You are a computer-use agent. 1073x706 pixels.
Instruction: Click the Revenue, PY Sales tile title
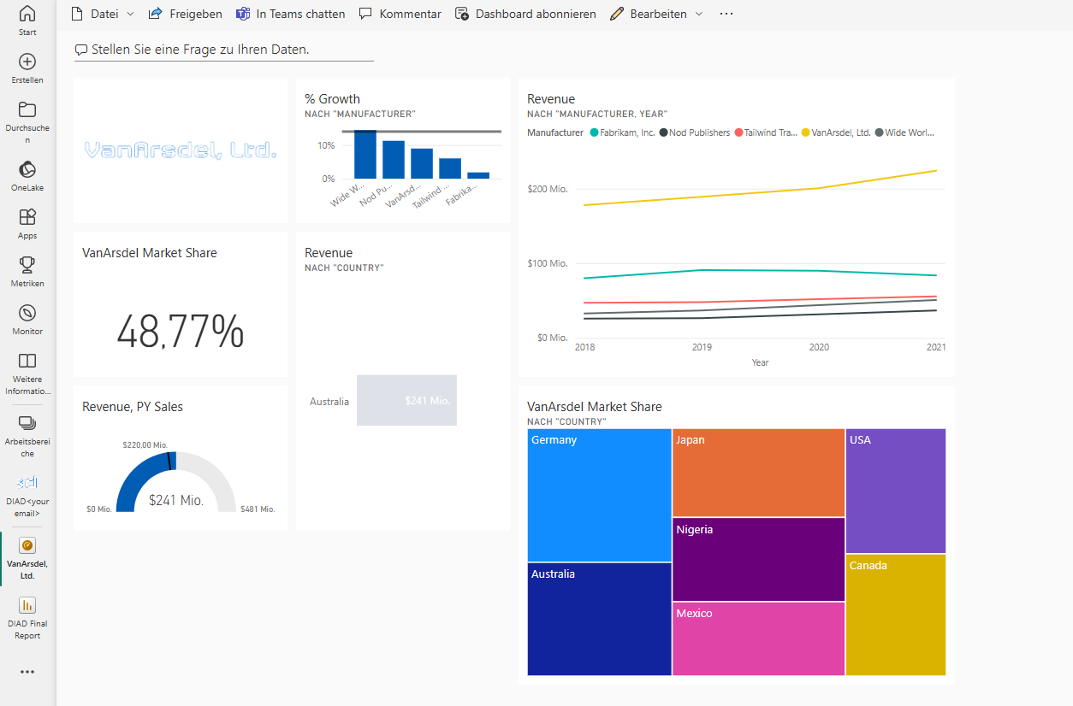pyautogui.click(x=133, y=407)
